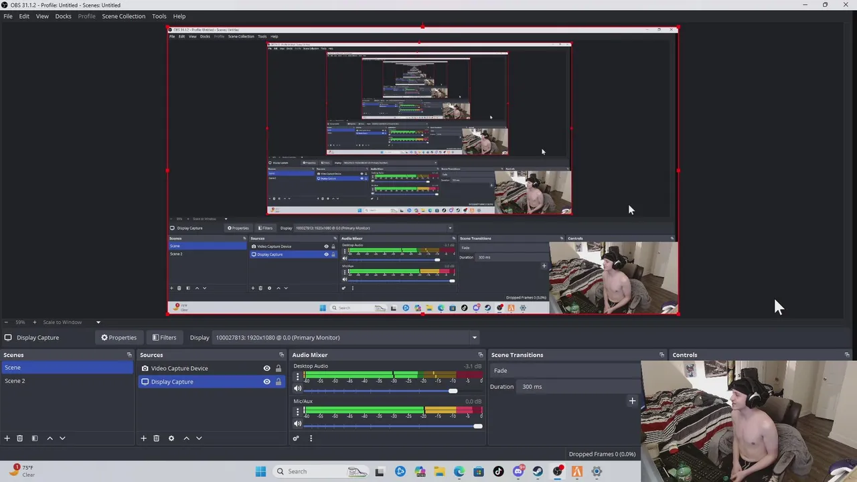Mute Mic/Aux speaker icon

coord(298,424)
